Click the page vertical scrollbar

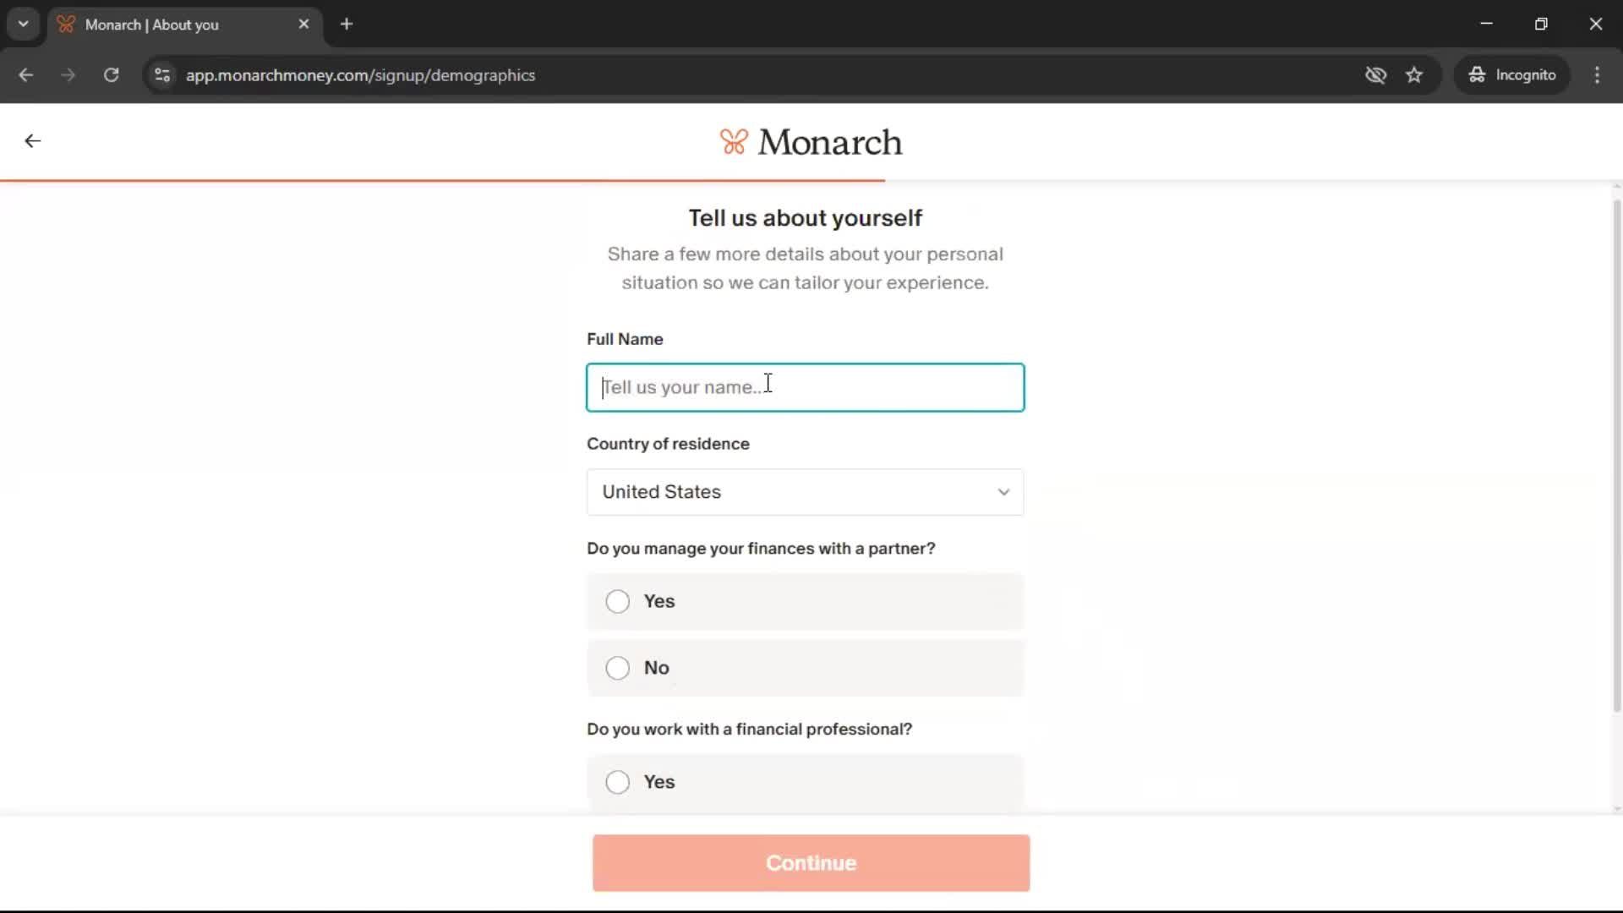point(1616,456)
